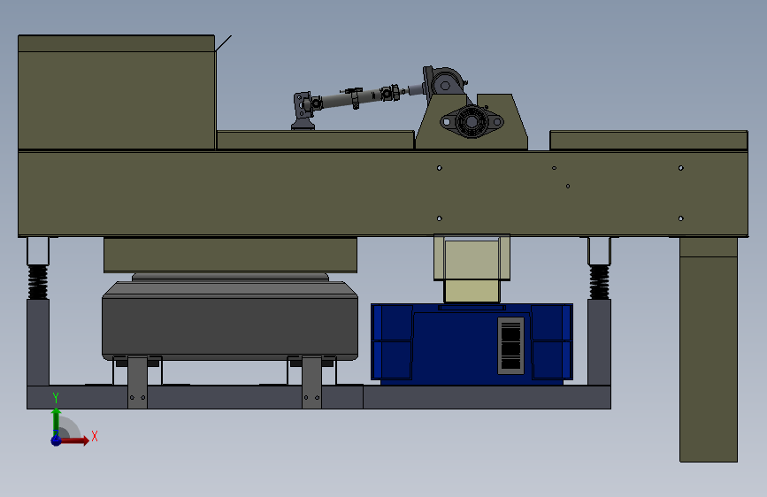
Task: Select the right dark gray upright post
Action: pos(599,342)
